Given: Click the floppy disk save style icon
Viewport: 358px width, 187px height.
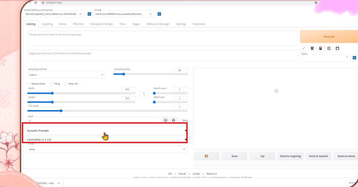Looking at the screenshot, I should click(x=337, y=48).
